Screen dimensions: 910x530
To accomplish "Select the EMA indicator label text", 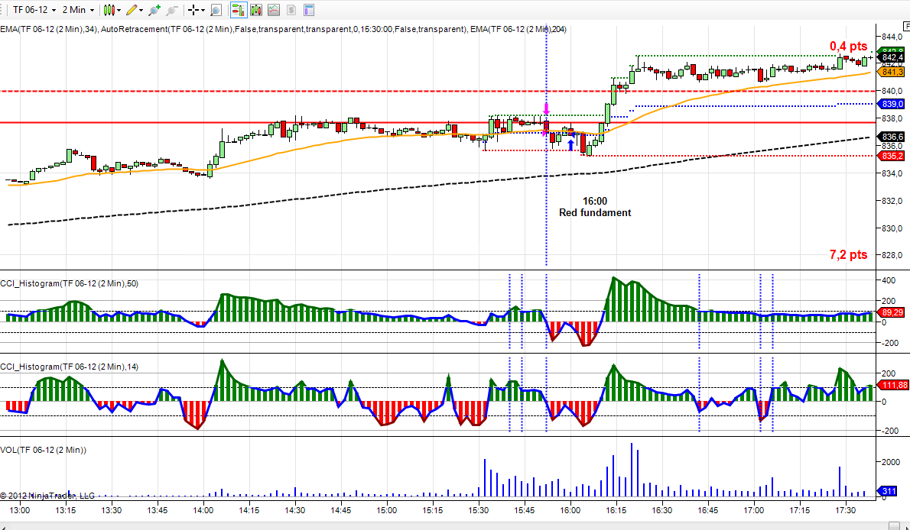I will pos(283,29).
